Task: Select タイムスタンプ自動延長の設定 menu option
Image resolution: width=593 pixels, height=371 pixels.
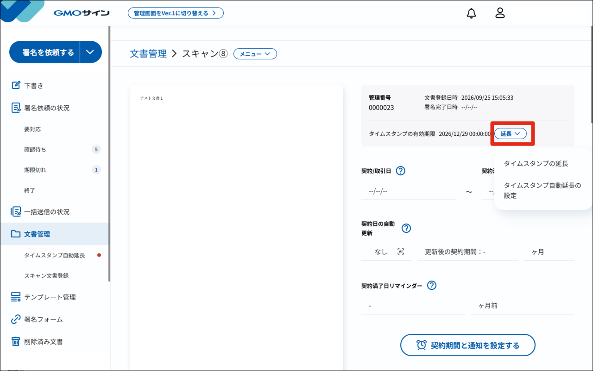Action: (x=543, y=191)
